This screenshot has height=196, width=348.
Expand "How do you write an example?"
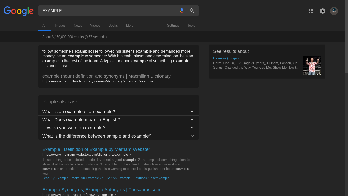click(119, 128)
